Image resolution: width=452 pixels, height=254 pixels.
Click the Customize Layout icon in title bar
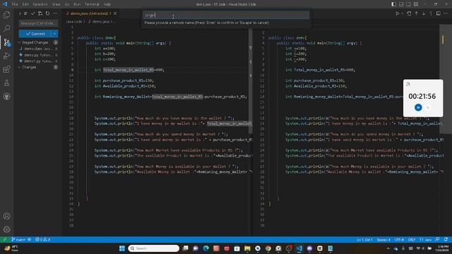(416, 4)
